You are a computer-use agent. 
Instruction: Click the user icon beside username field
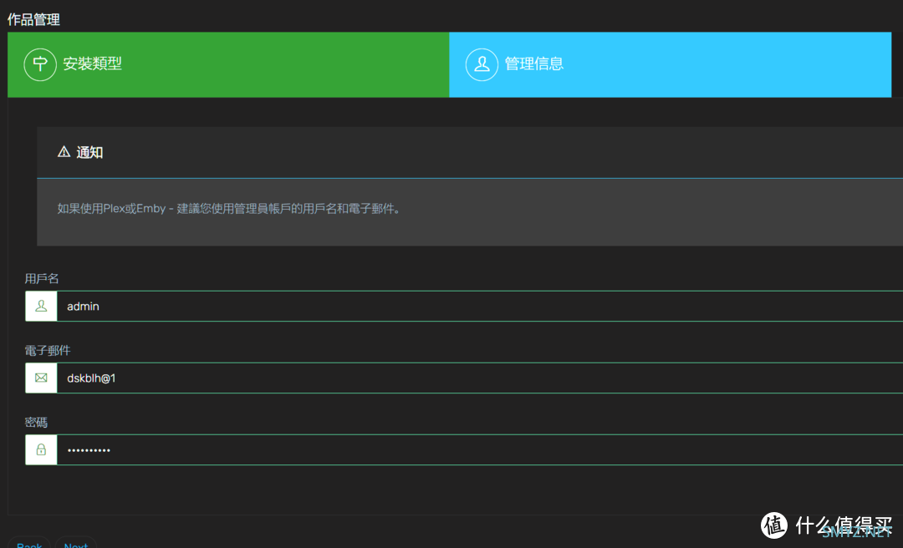click(x=41, y=307)
